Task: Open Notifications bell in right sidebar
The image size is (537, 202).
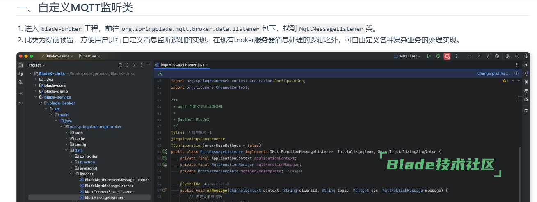Action: click(526, 73)
